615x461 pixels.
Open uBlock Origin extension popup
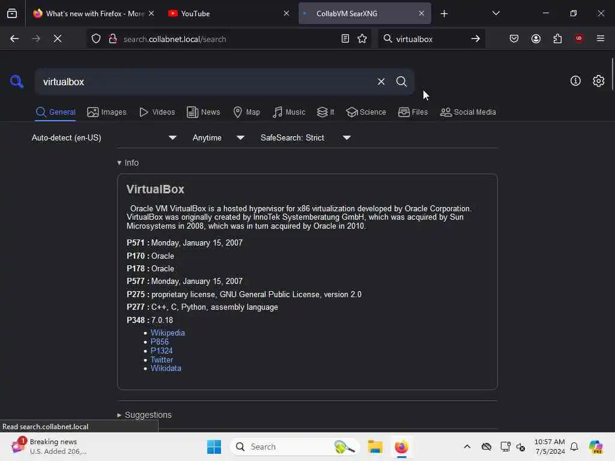(579, 38)
